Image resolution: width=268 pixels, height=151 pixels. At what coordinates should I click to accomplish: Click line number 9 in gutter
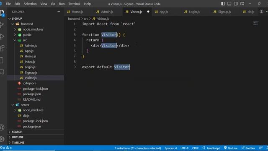75,67
